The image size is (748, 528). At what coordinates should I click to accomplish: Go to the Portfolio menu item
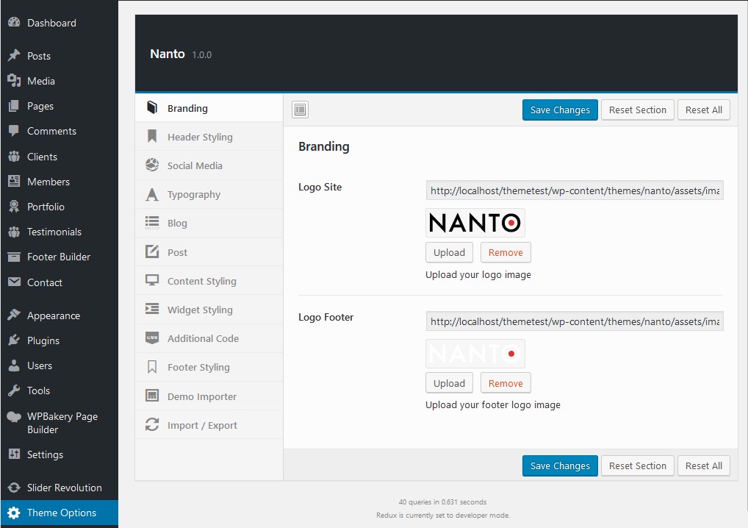click(x=46, y=207)
